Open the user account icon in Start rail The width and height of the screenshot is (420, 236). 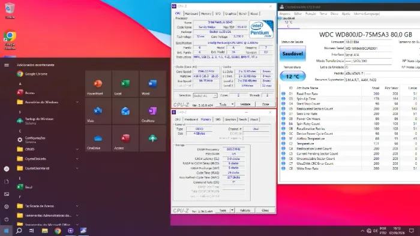click(7, 169)
